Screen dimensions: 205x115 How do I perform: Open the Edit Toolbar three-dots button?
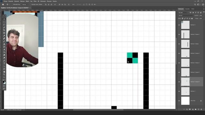(x=4, y=77)
